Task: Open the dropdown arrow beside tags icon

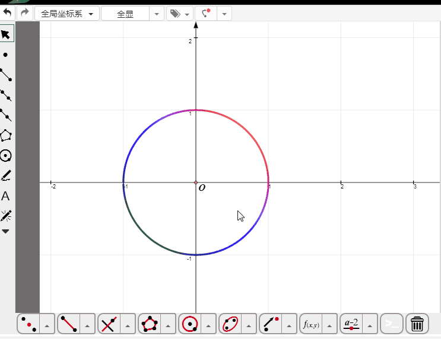Action: [188, 14]
